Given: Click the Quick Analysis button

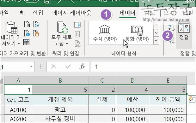Looking at the screenshot, I should pos(192,99).
